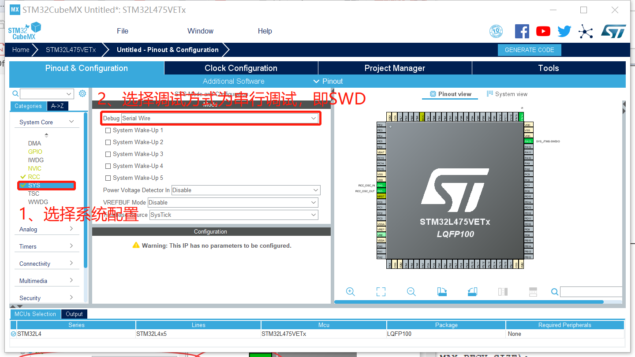Click the pin search magnifier icon
The image size is (635, 357).
(555, 292)
